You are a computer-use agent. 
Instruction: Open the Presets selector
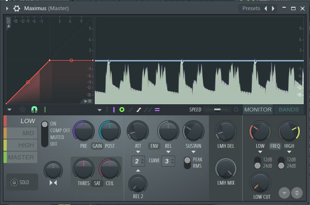(x=251, y=8)
